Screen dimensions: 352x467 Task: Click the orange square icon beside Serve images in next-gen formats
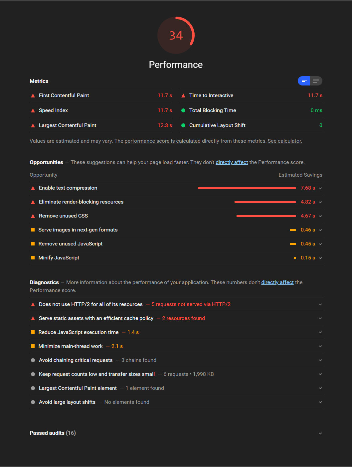[33, 230]
